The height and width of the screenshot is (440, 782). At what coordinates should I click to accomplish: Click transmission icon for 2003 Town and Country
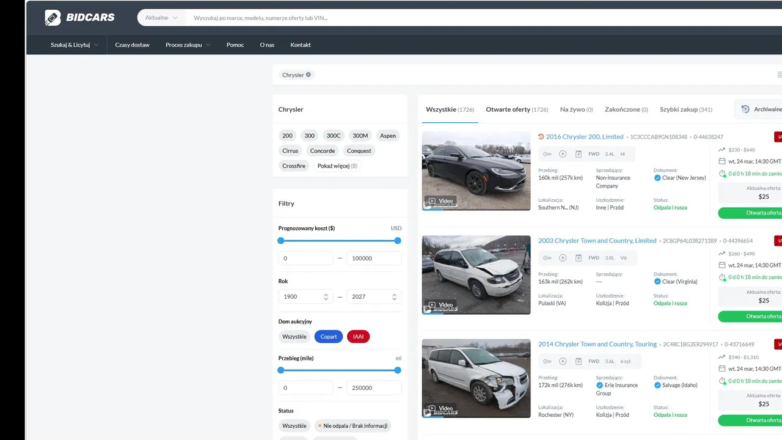tap(563, 258)
